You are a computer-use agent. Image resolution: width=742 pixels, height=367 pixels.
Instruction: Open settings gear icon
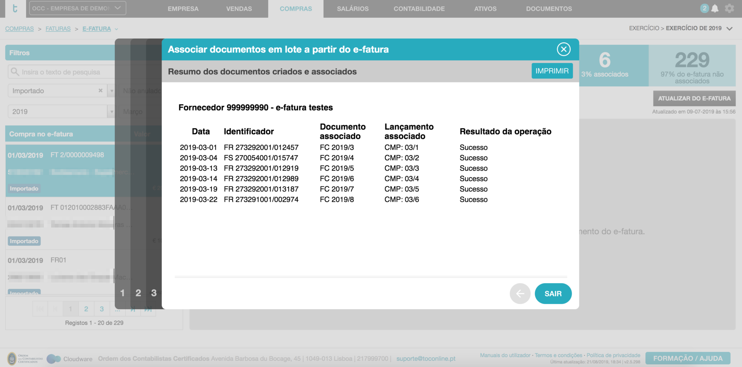click(729, 9)
